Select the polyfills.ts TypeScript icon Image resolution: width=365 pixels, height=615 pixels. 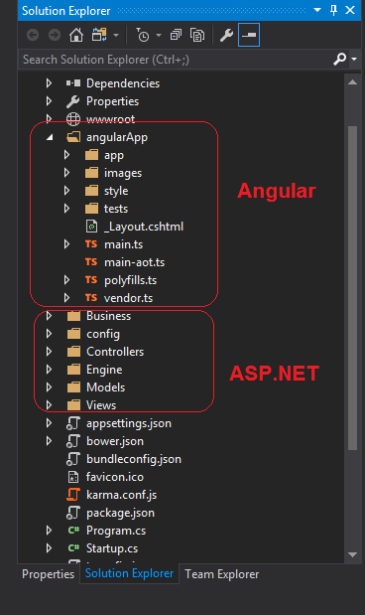[91, 280]
